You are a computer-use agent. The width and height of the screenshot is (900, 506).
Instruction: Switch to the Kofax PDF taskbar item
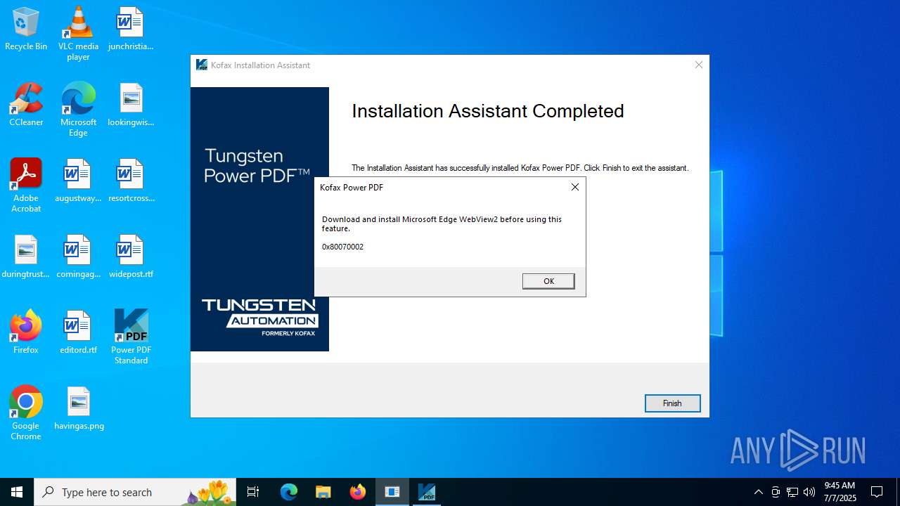pyautogui.click(x=427, y=492)
